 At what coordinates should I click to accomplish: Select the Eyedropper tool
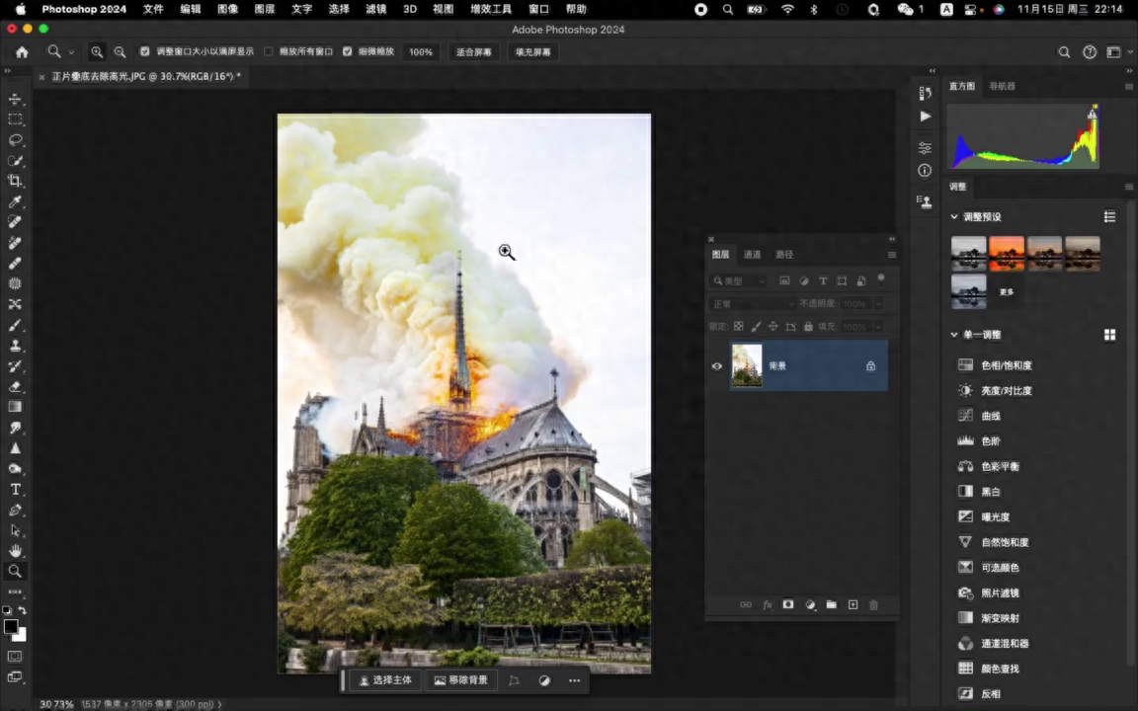click(15, 201)
